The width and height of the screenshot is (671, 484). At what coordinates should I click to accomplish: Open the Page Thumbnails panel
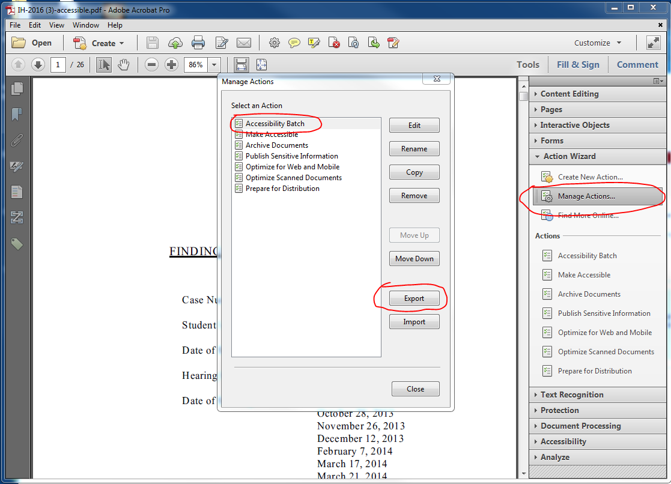[x=17, y=88]
